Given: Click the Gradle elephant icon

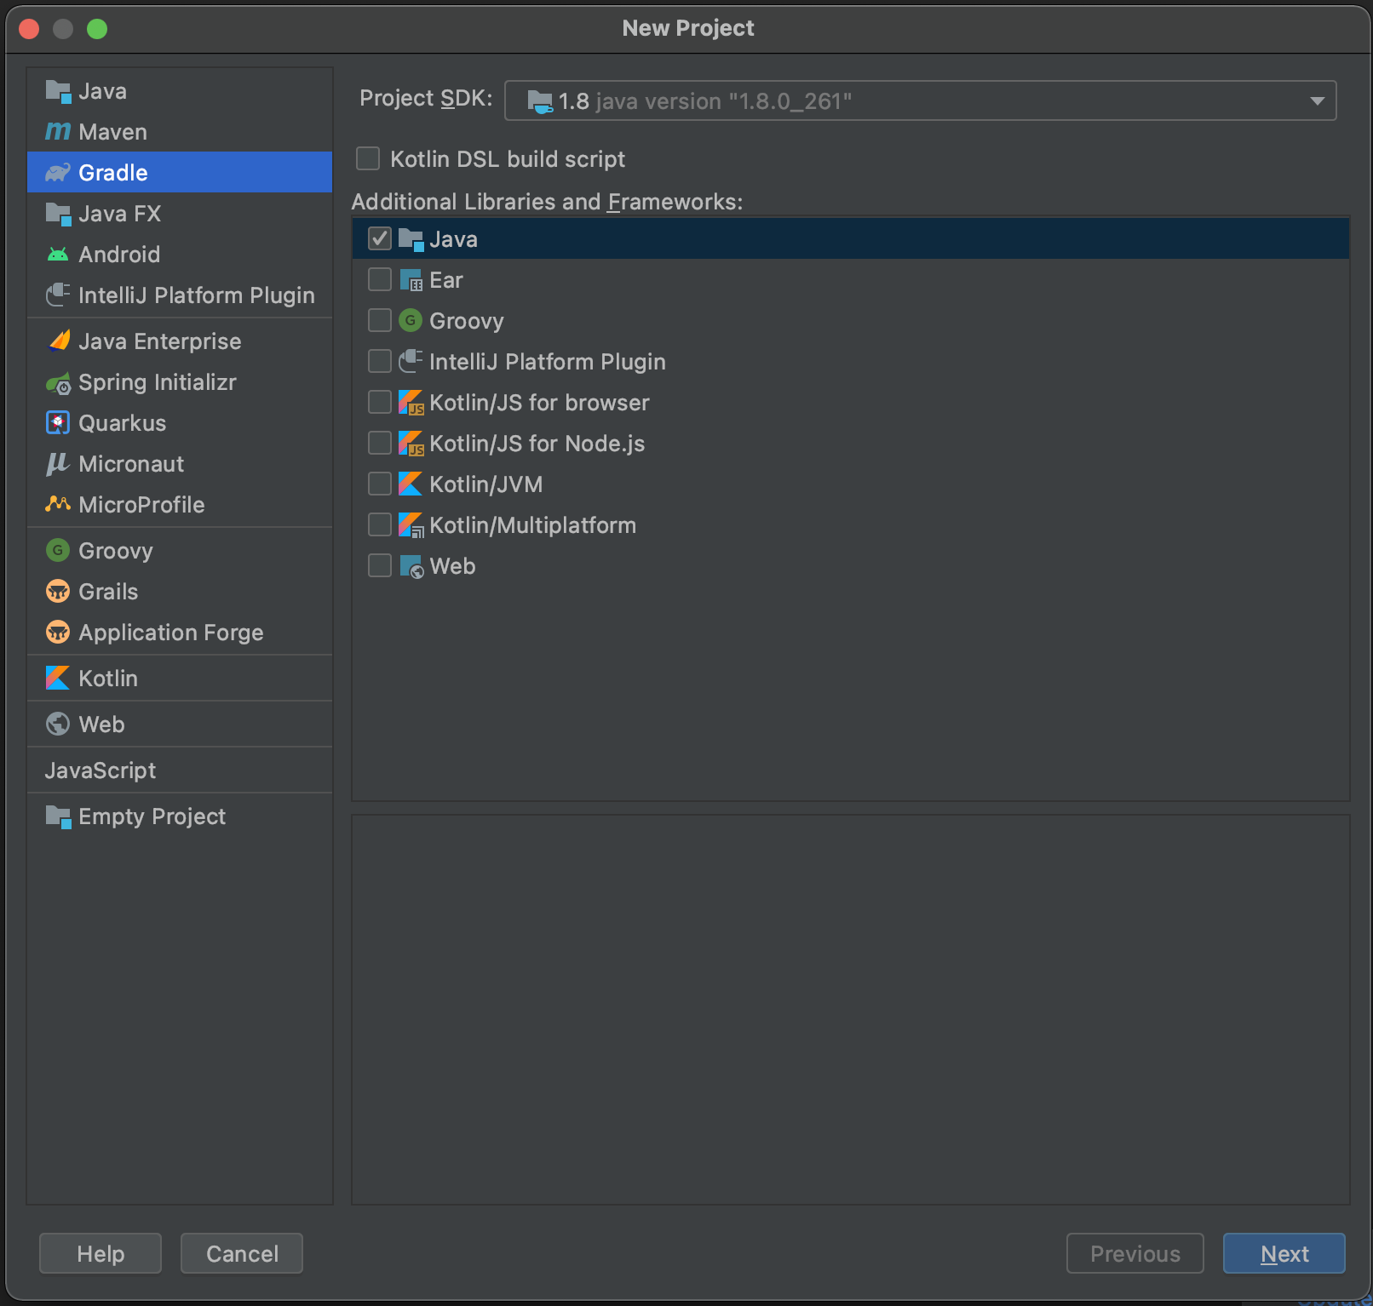Looking at the screenshot, I should [x=58, y=173].
